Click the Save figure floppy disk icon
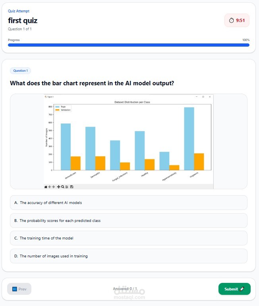The image size is (259, 306). pyautogui.click(x=72, y=186)
